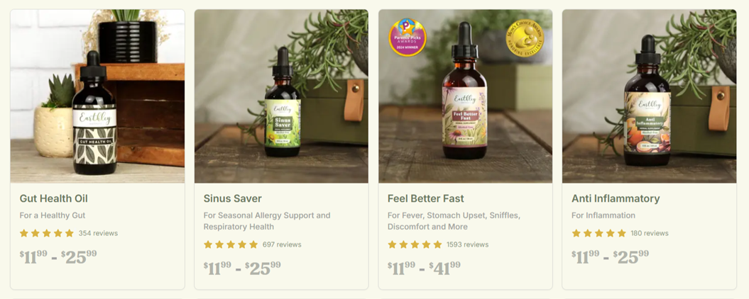View the 1593 reviews link
The image size is (749, 299).
coord(468,244)
